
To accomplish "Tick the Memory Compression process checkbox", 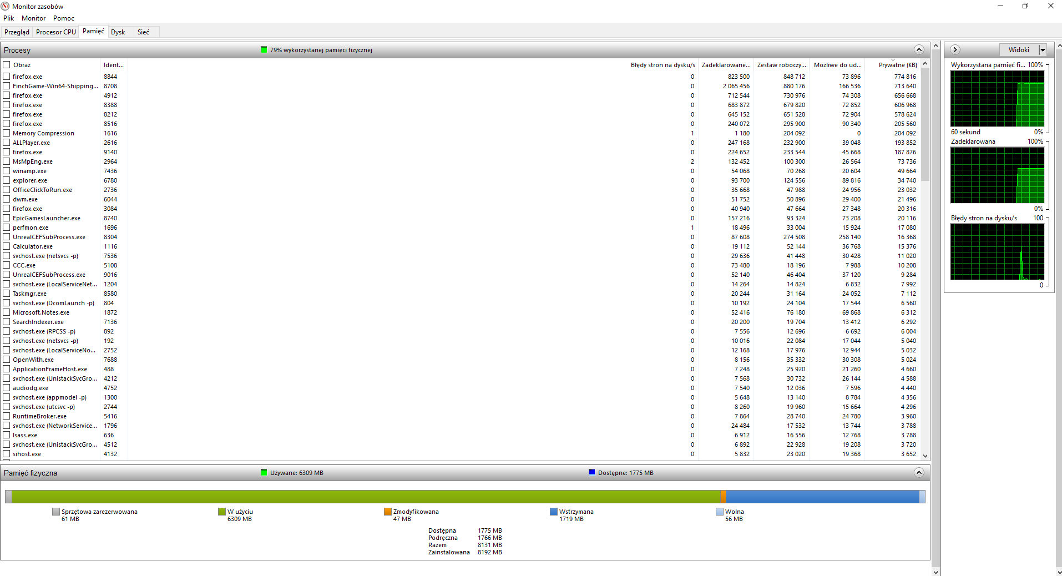I will 7,133.
